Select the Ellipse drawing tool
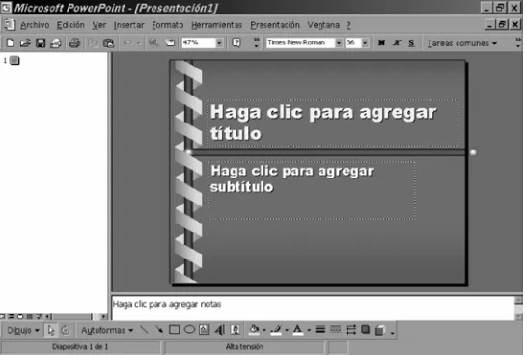 tap(189, 330)
